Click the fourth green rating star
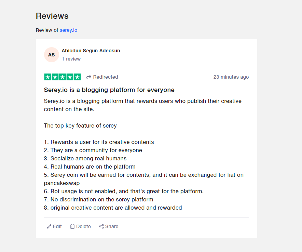This screenshot has height=252, width=302. click(x=70, y=77)
